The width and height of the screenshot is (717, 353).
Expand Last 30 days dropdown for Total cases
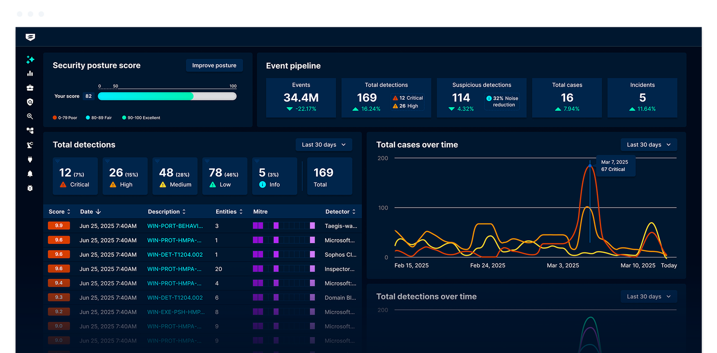pos(648,145)
